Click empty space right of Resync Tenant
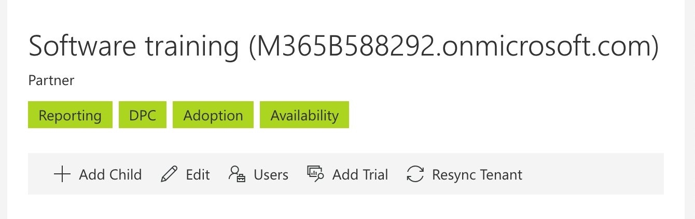Viewport: 695px width, 219px height. pyautogui.click(x=591, y=174)
